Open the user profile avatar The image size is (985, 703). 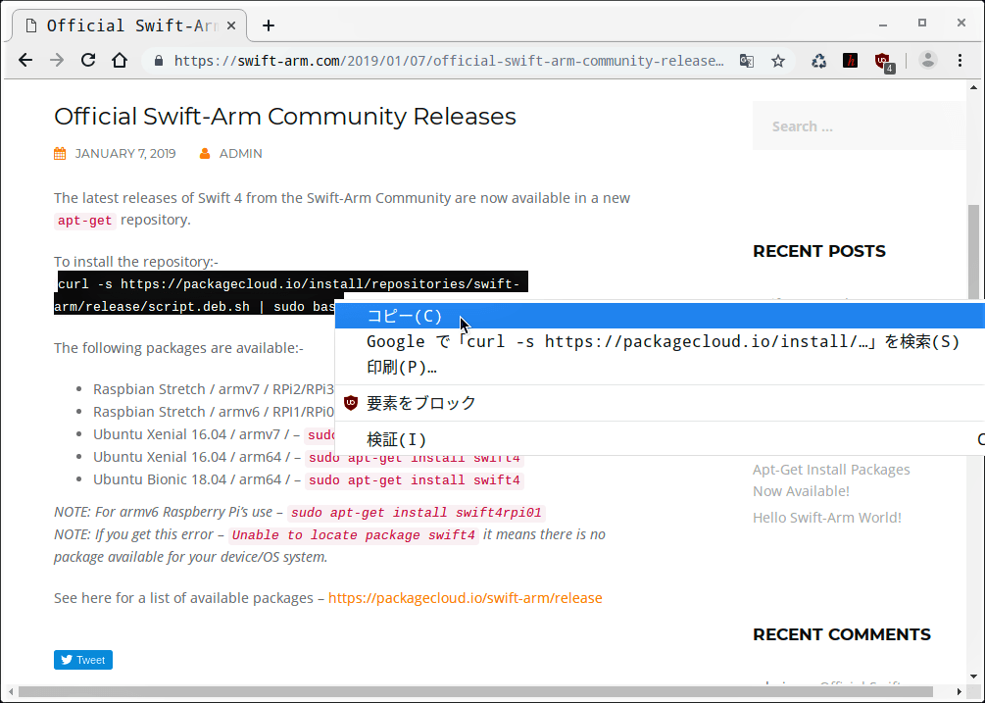pyautogui.click(x=928, y=61)
